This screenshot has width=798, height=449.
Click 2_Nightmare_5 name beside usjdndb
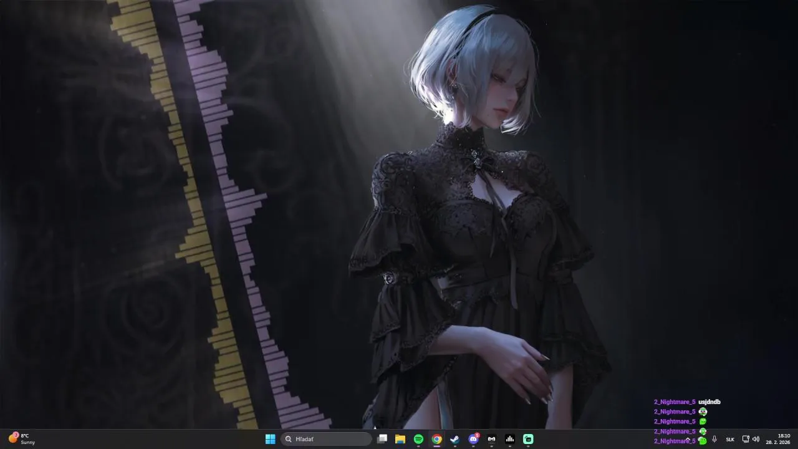(x=675, y=402)
